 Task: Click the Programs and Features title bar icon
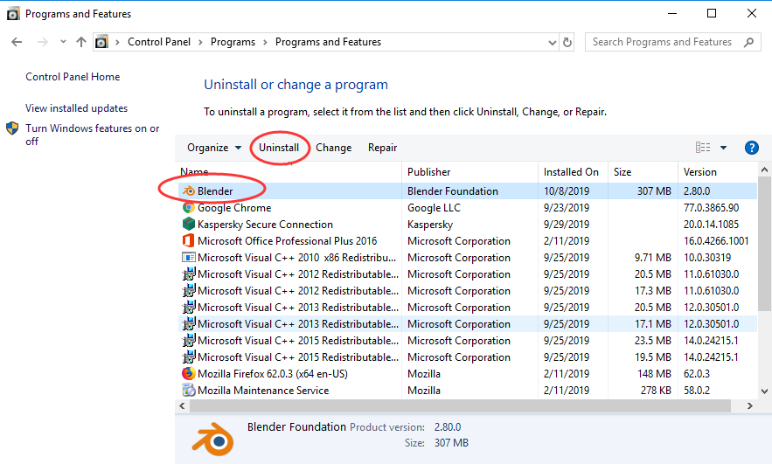coord(13,14)
